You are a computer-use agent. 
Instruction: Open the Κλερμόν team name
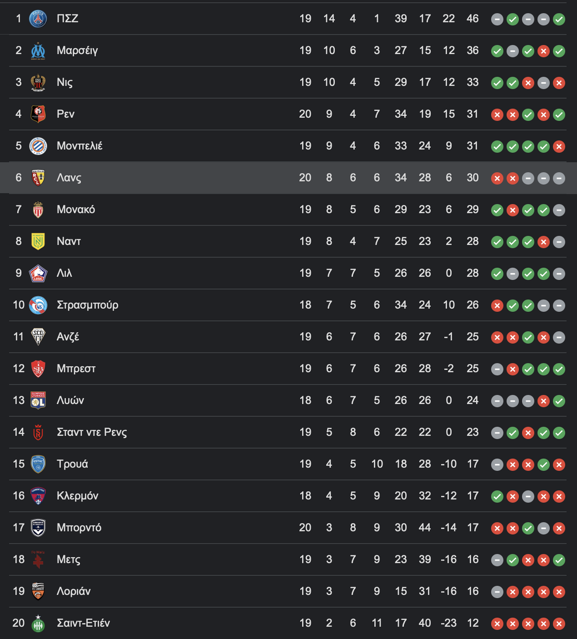click(x=77, y=496)
